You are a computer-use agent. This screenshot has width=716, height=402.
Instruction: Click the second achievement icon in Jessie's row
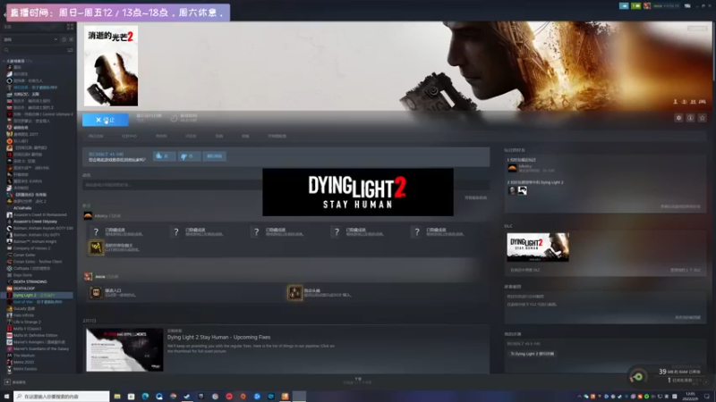295,293
